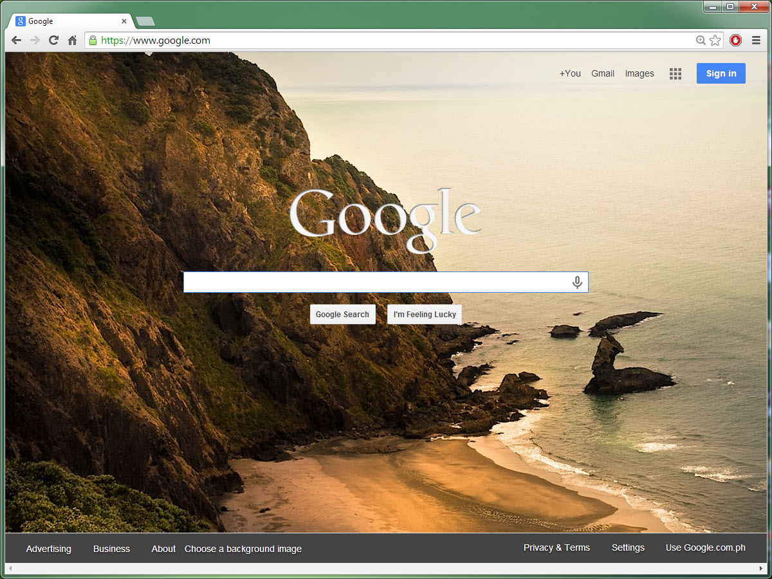The height and width of the screenshot is (579, 772).
Task: Choose a background image
Action: point(243,549)
